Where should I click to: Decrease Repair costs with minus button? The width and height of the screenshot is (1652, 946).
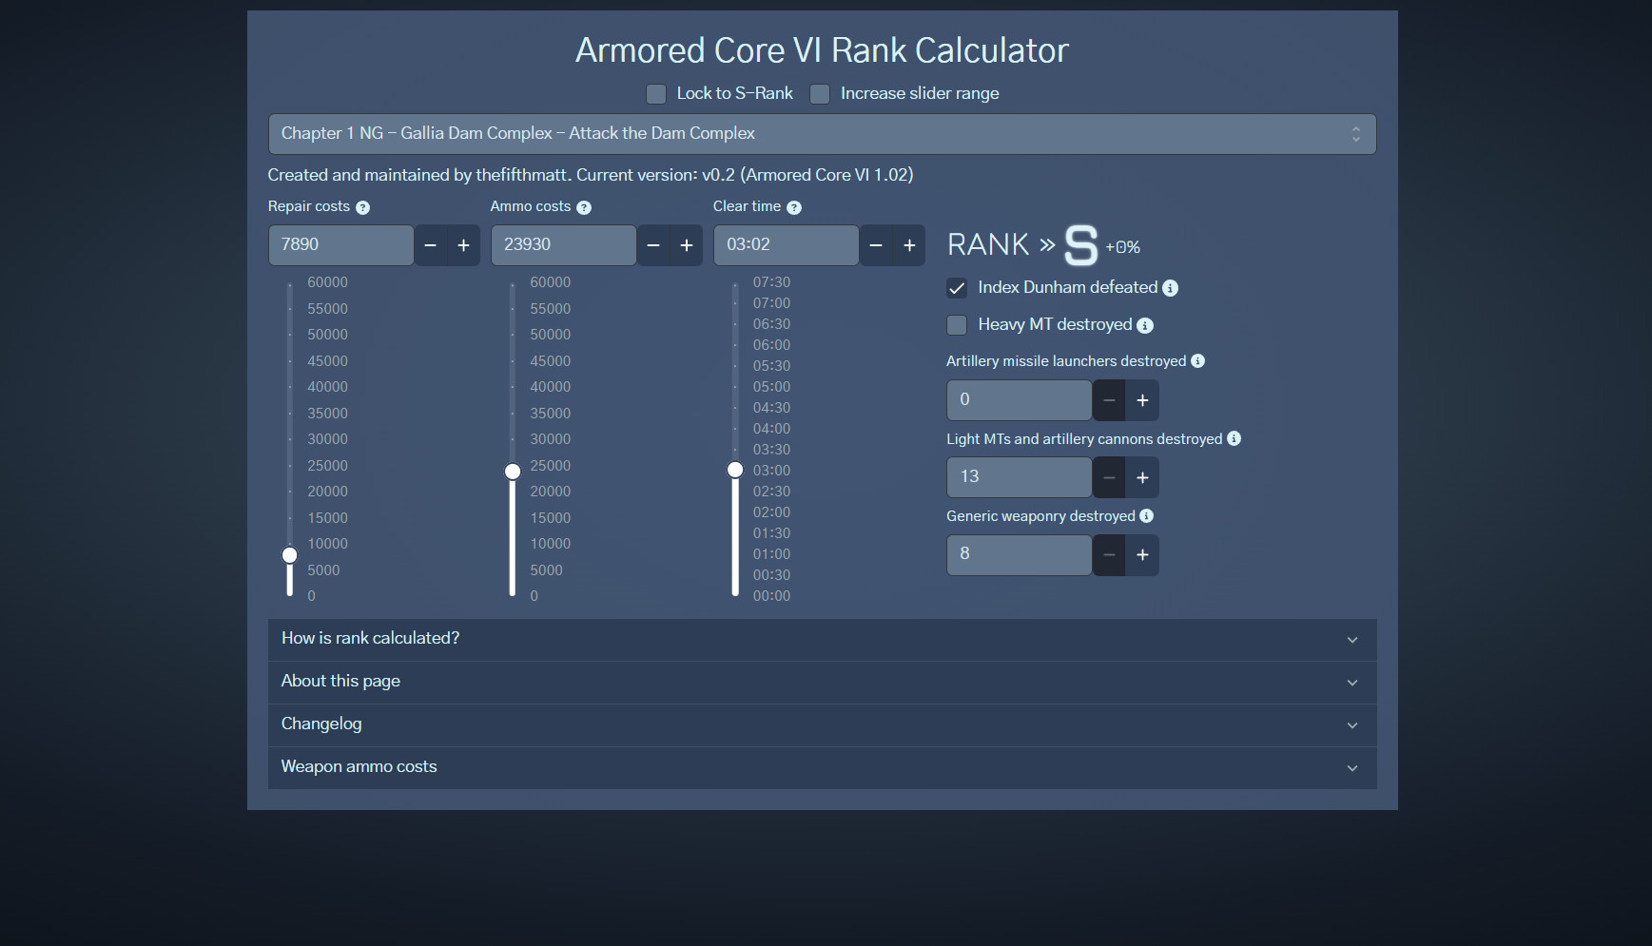pyautogui.click(x=430, y=245)
